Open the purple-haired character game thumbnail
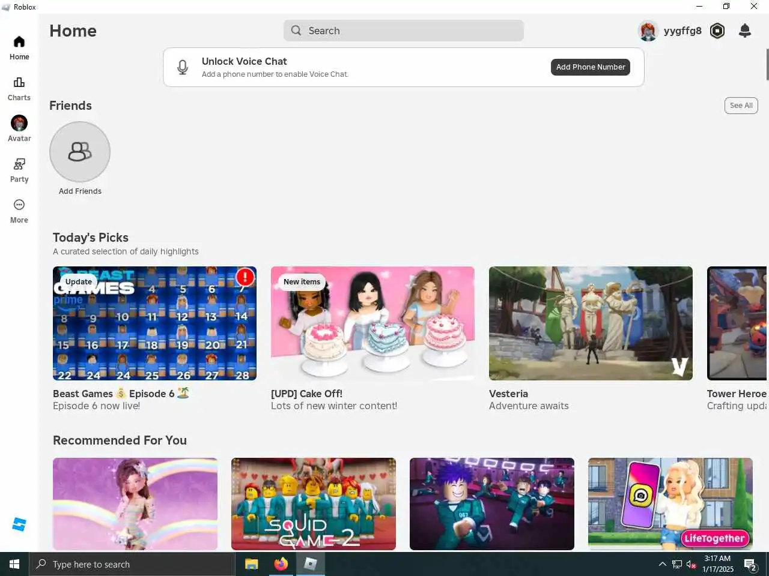769x576 pixels. (x=492, y=504)
